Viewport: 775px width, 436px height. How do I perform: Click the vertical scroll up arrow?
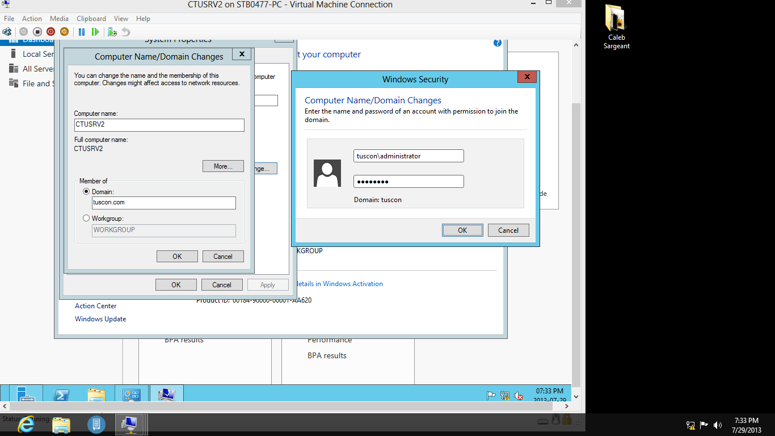coord(576,44)
